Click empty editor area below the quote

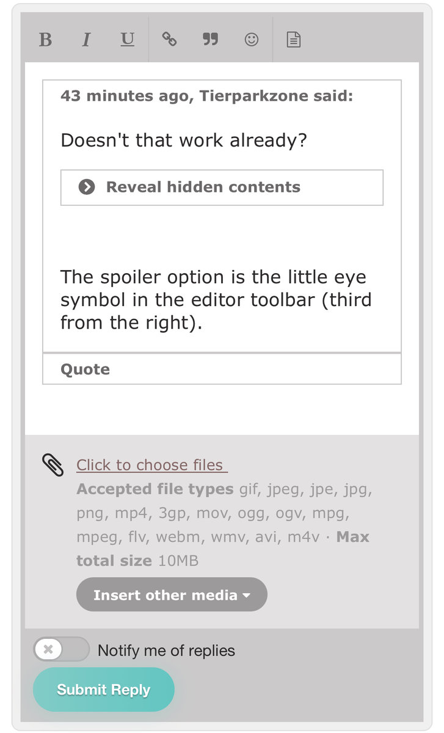click(221, 409)
